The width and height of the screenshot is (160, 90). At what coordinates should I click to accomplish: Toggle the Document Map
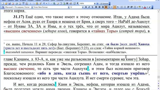point(74,3)
